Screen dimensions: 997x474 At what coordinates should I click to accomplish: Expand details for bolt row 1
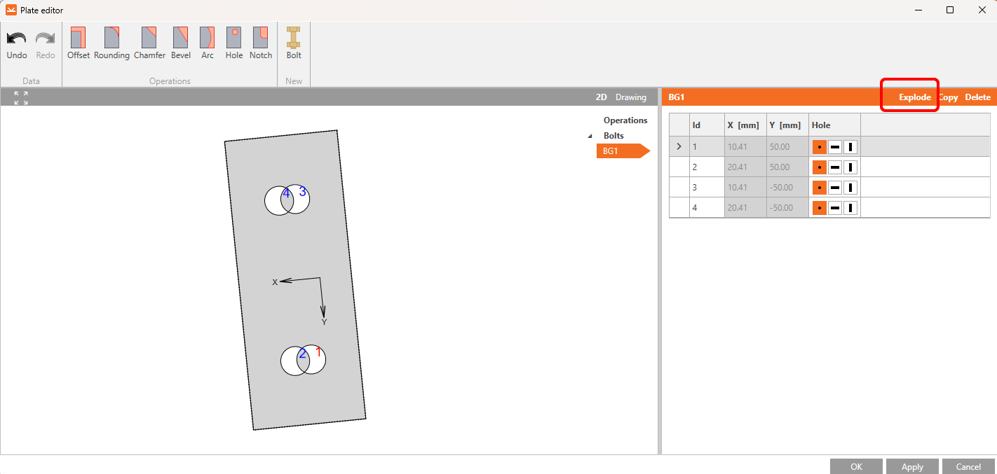point(678,146)
